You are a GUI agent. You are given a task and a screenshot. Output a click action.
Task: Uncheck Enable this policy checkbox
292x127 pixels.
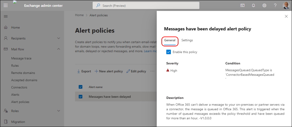tap(168, 52)
